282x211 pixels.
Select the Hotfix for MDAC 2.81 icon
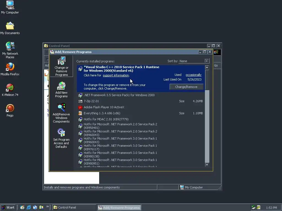coord(80,120)
